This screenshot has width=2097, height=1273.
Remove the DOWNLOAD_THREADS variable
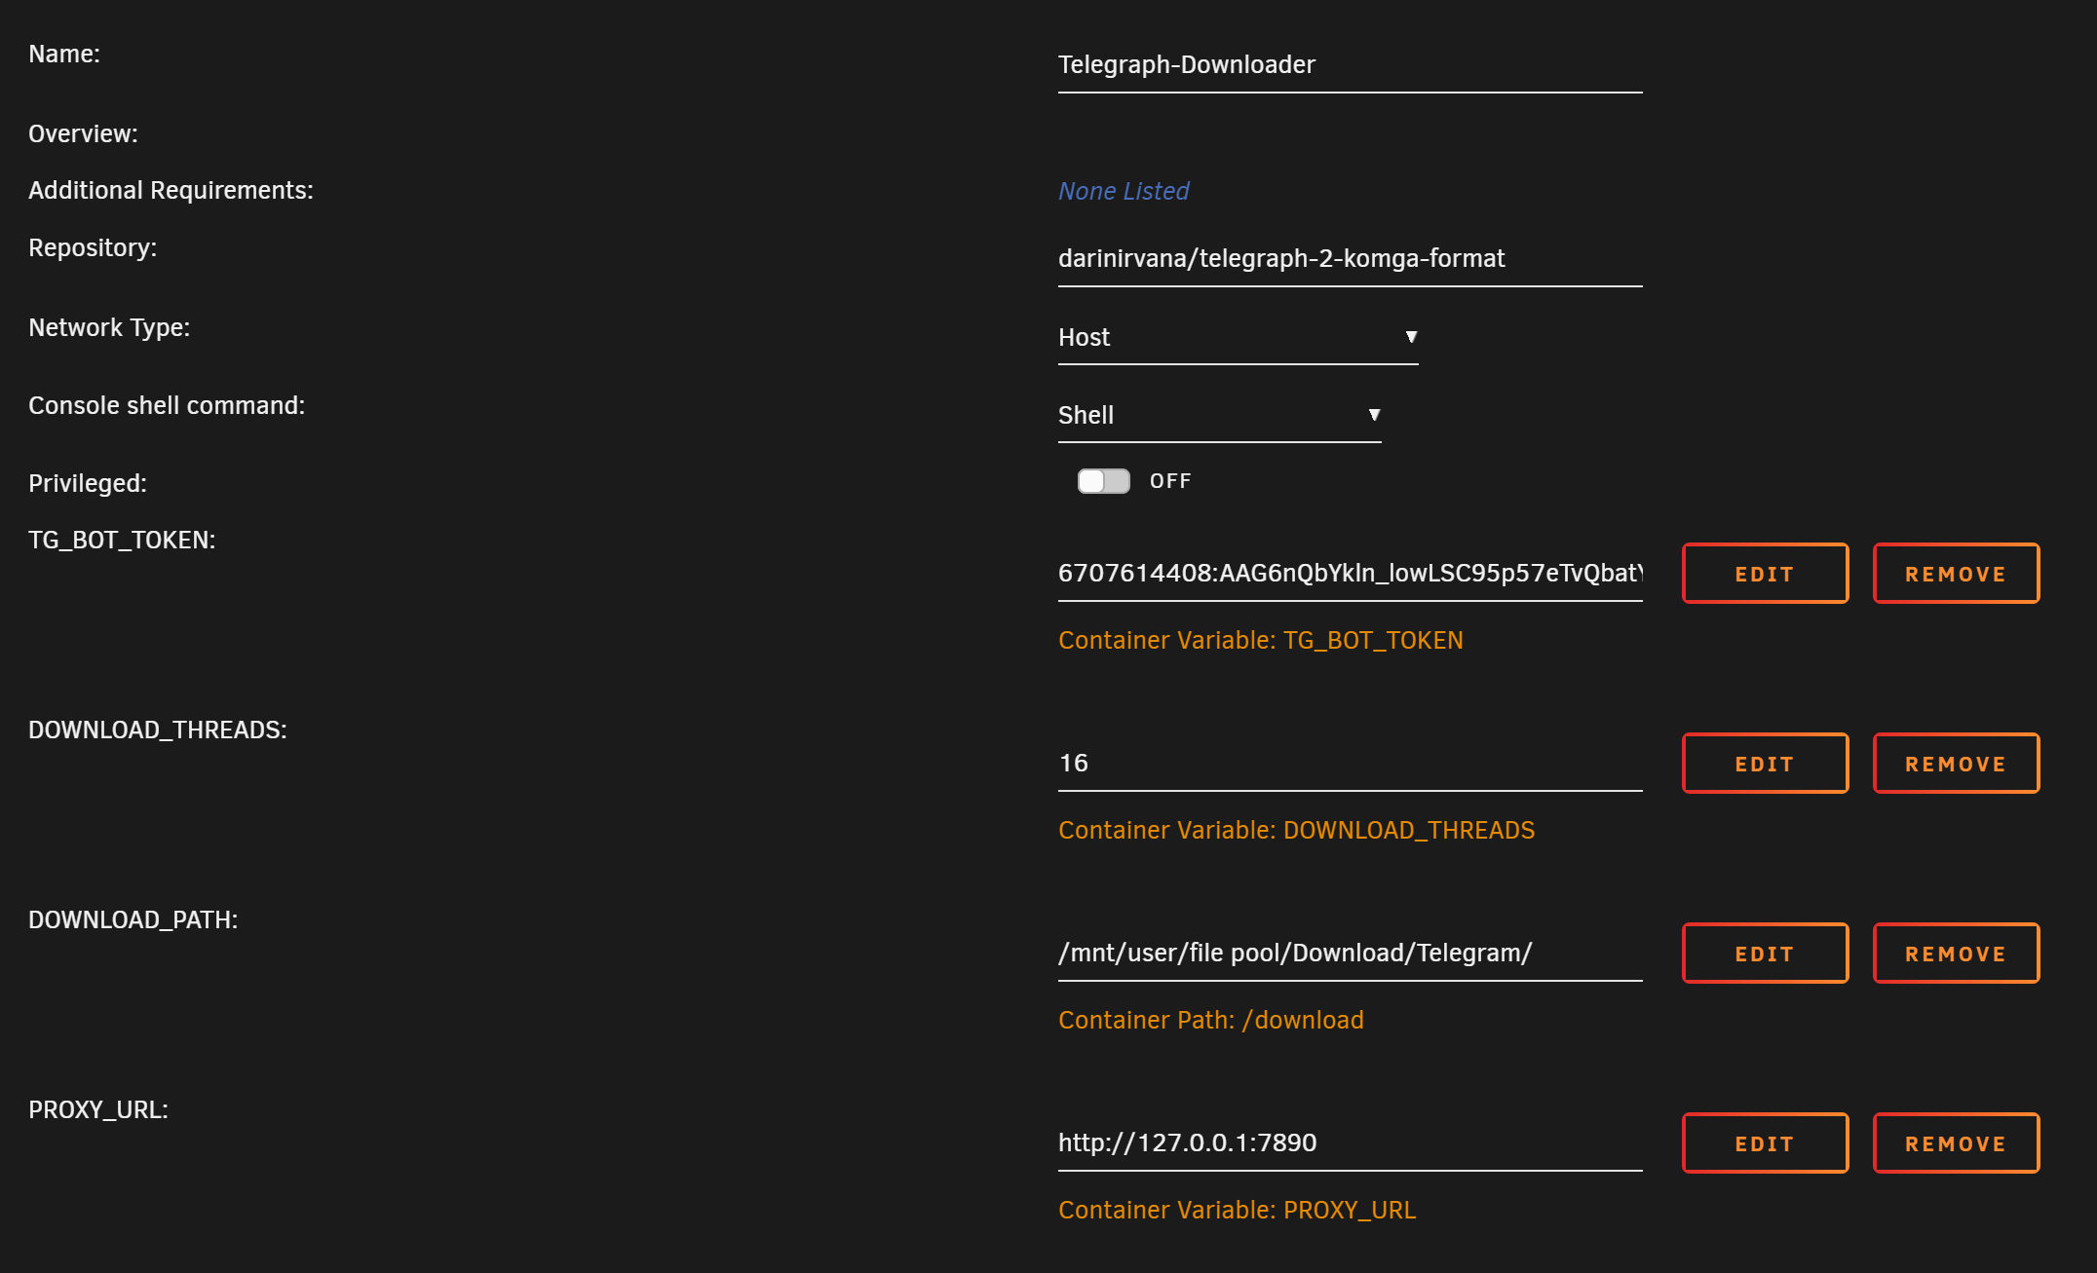click(1955, 764)
